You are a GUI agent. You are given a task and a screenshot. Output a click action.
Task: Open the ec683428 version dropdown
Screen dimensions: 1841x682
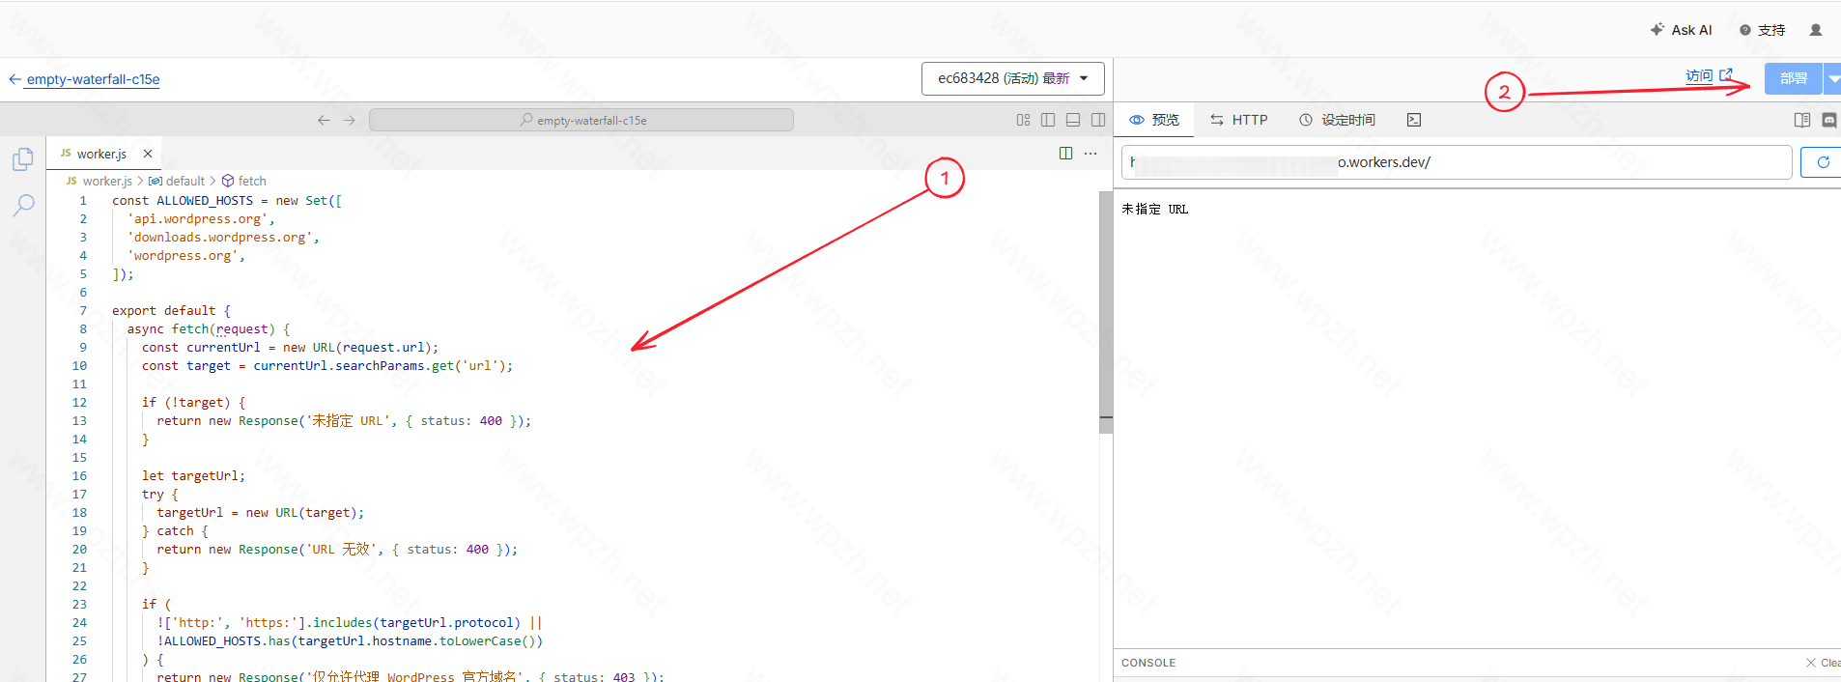tap(1012, 78)
